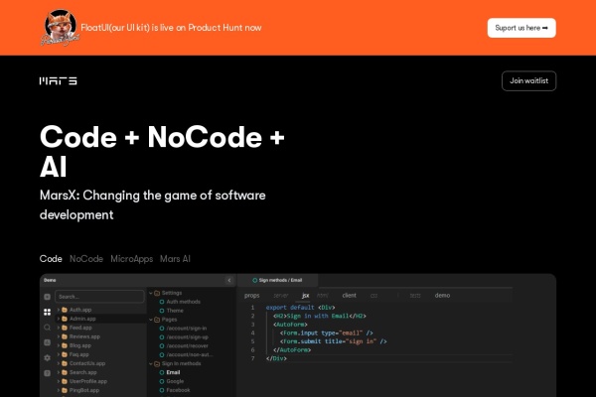596x397 pixels.
Task: Open the server editor tab
Action: [280, 295]
